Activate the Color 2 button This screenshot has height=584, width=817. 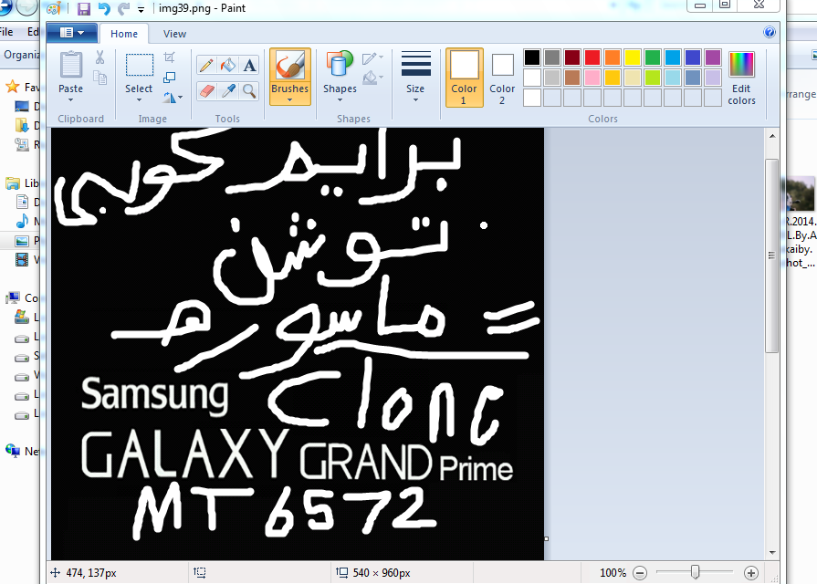[x=502, y=78]
